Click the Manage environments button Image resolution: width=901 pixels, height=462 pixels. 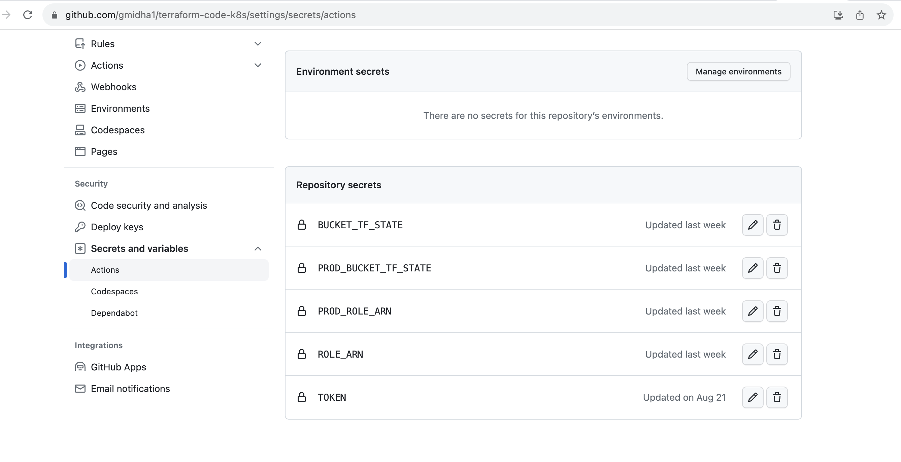pyautogui.click(x=738, y=71)
